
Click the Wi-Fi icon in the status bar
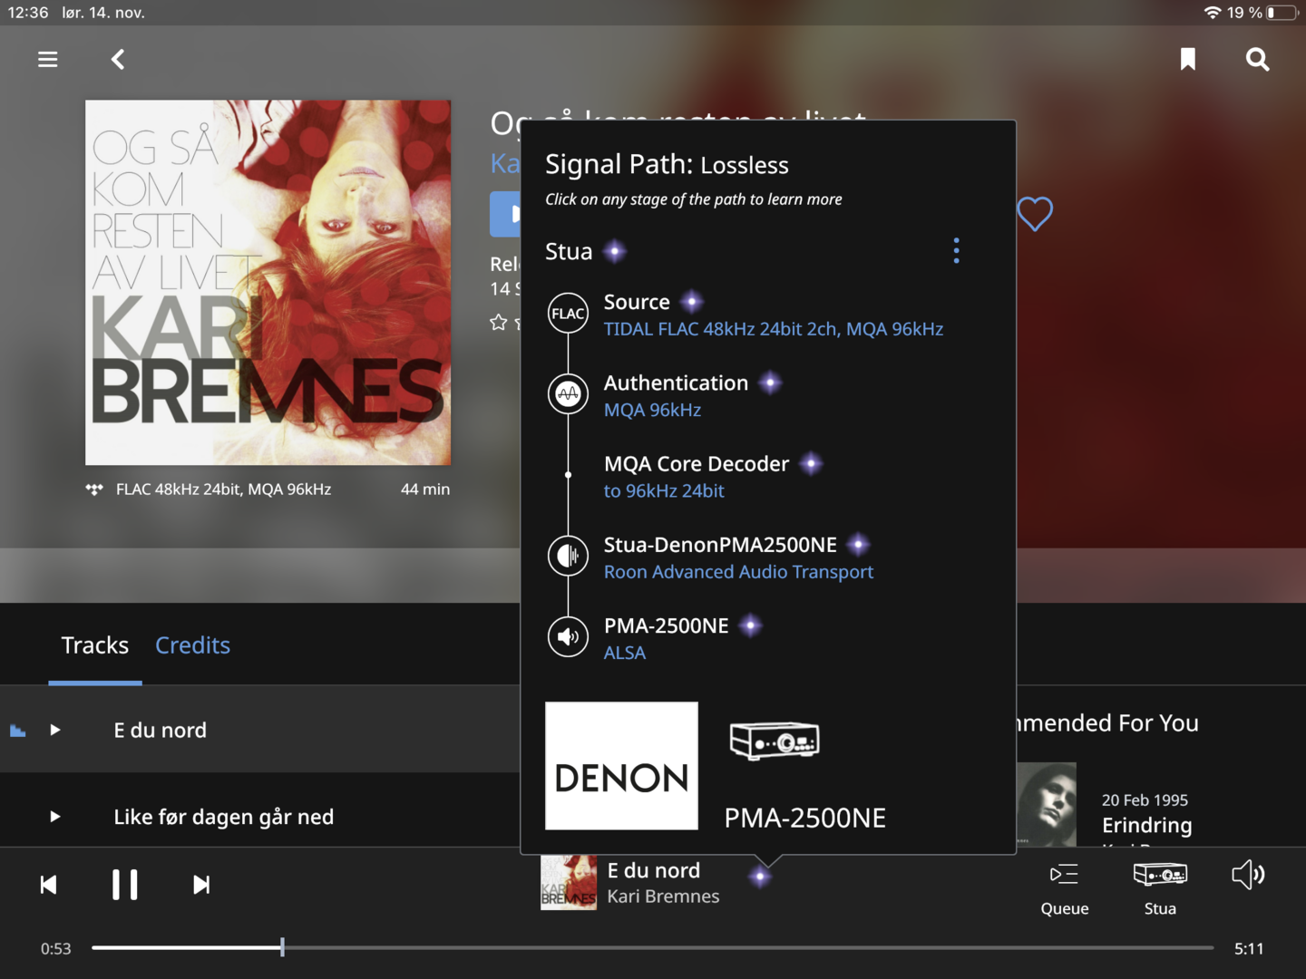(1213, 13)
